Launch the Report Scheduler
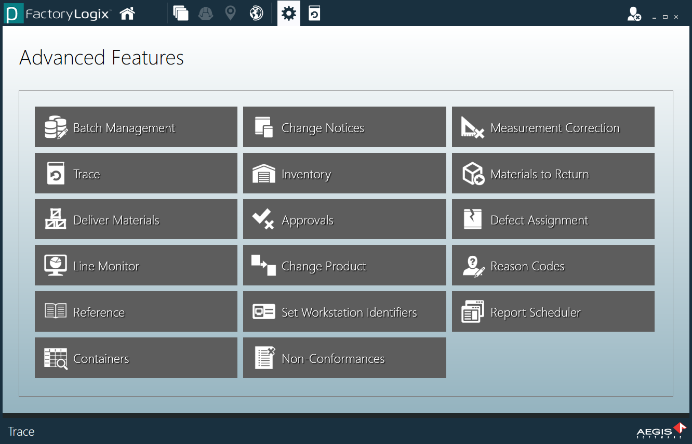The height and width of the screenshot is (444, 692). [552, 311]
